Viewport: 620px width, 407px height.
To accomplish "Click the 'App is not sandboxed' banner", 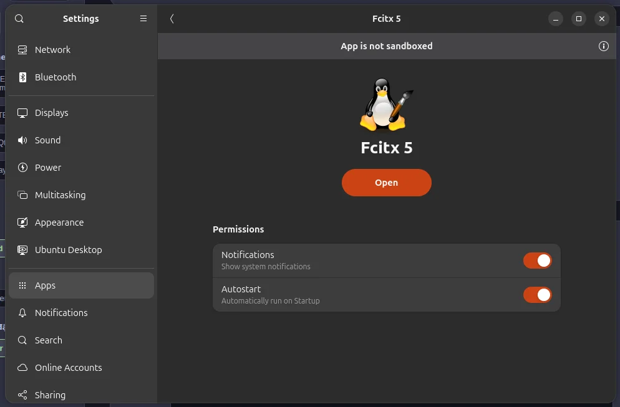I will click(386, 46).
